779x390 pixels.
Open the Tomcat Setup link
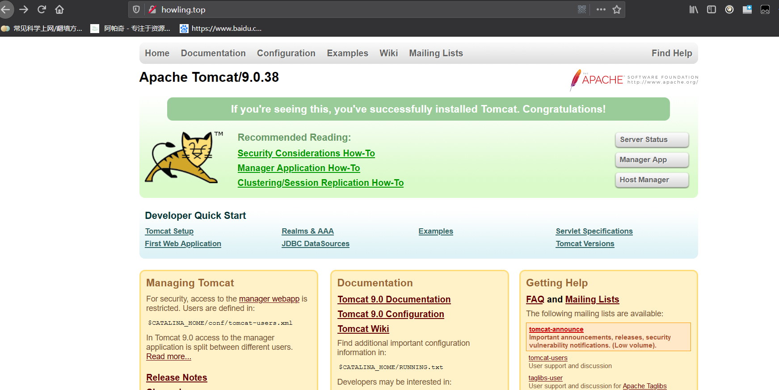[x=169, y=231]
